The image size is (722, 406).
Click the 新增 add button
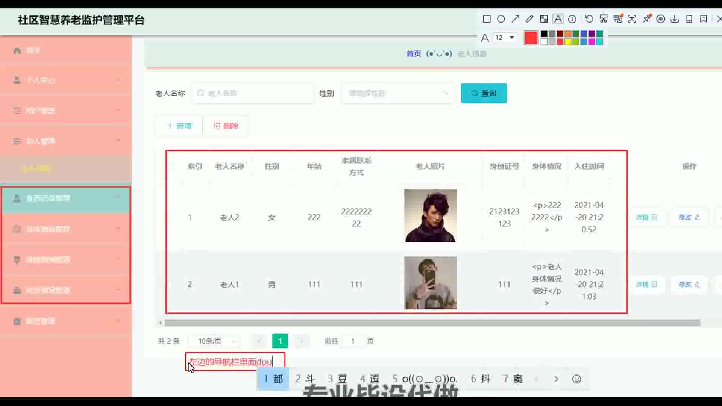tap(179, 126)
